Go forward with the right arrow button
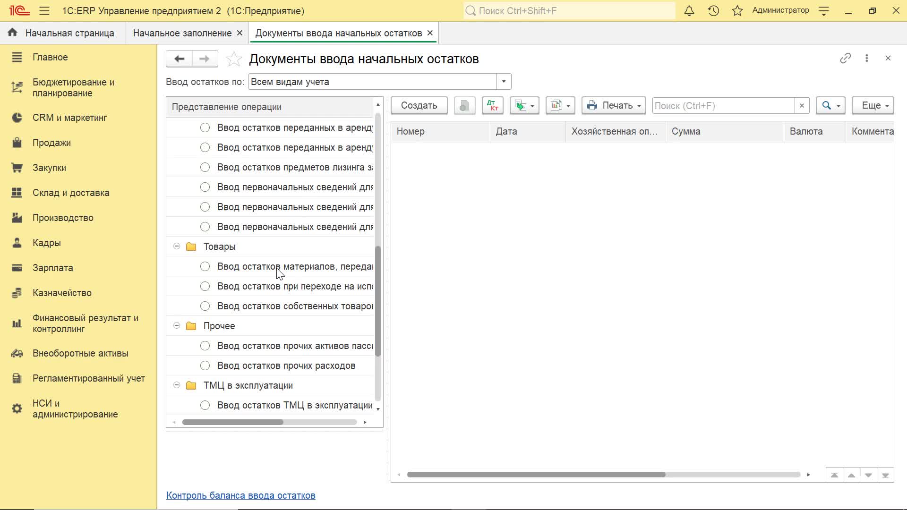Image resolution: width=907 pixels, height=510 pixels. pyautogui.click(x=205, y=59)
